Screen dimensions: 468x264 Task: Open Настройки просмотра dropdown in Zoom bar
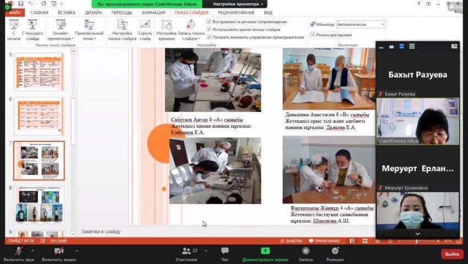(238, 4)
